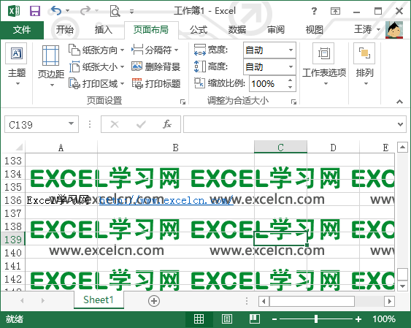Click the horizontal scrollbar right arrow

(390, 301)
